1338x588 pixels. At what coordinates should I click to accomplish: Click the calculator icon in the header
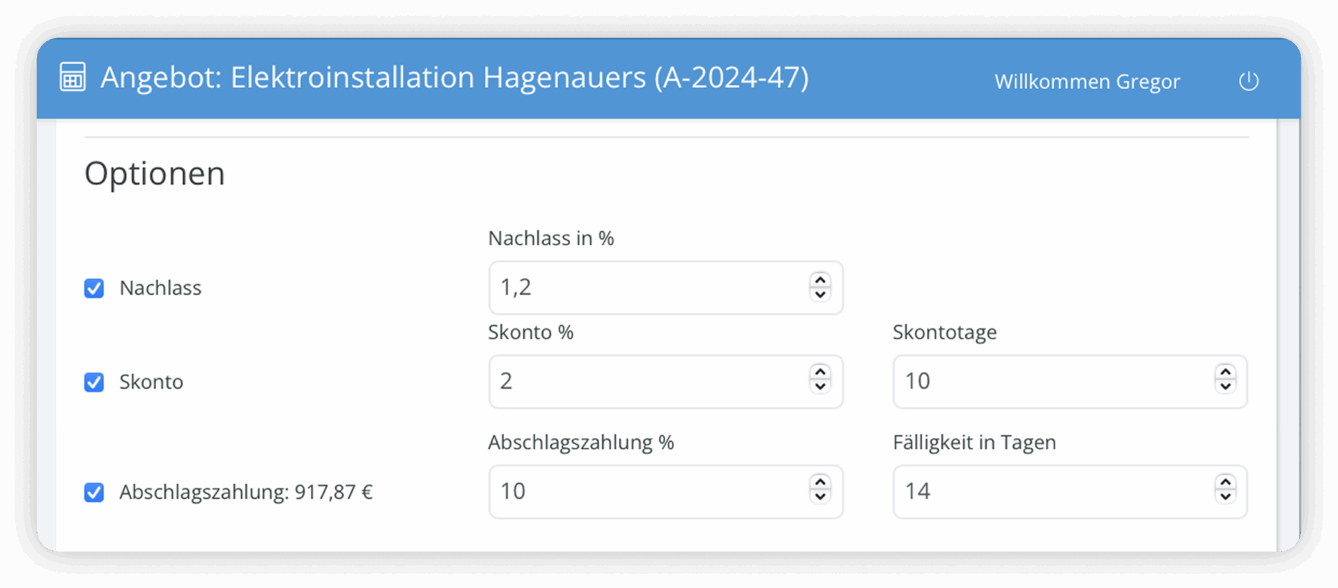coord(72,77)
